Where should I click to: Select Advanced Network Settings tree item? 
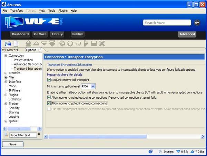click(x=28, y=64)
